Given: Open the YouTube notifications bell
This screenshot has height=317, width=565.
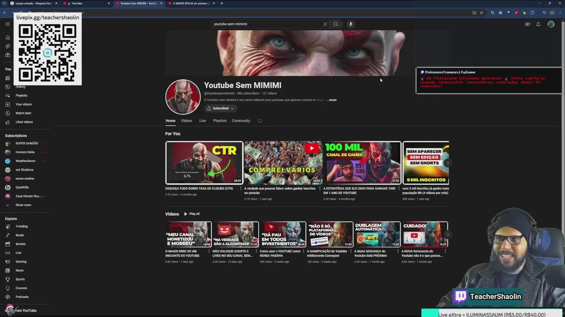Looking at the screenshot, I should coord(538,24).
